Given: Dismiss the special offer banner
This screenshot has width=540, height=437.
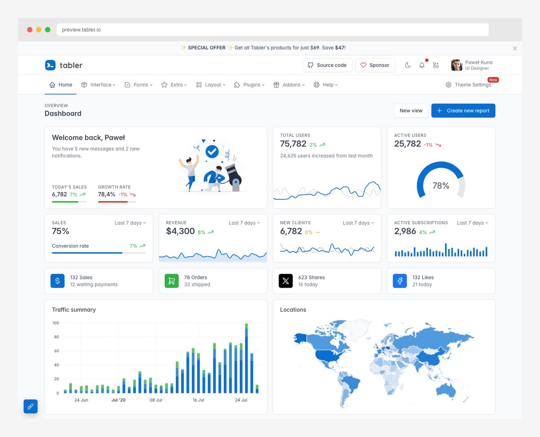Looking at the screenshot, I should point(515,48).
